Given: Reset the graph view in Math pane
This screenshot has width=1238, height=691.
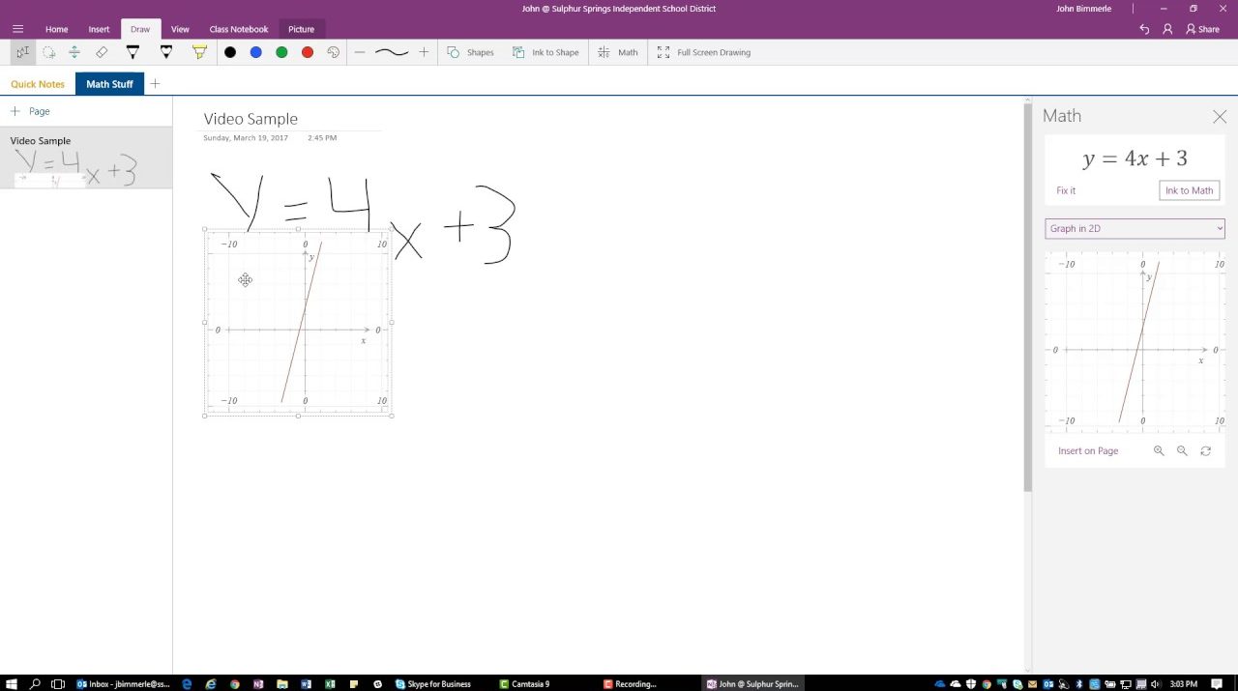Looking at the screenshot, I should pos(1205,451).
